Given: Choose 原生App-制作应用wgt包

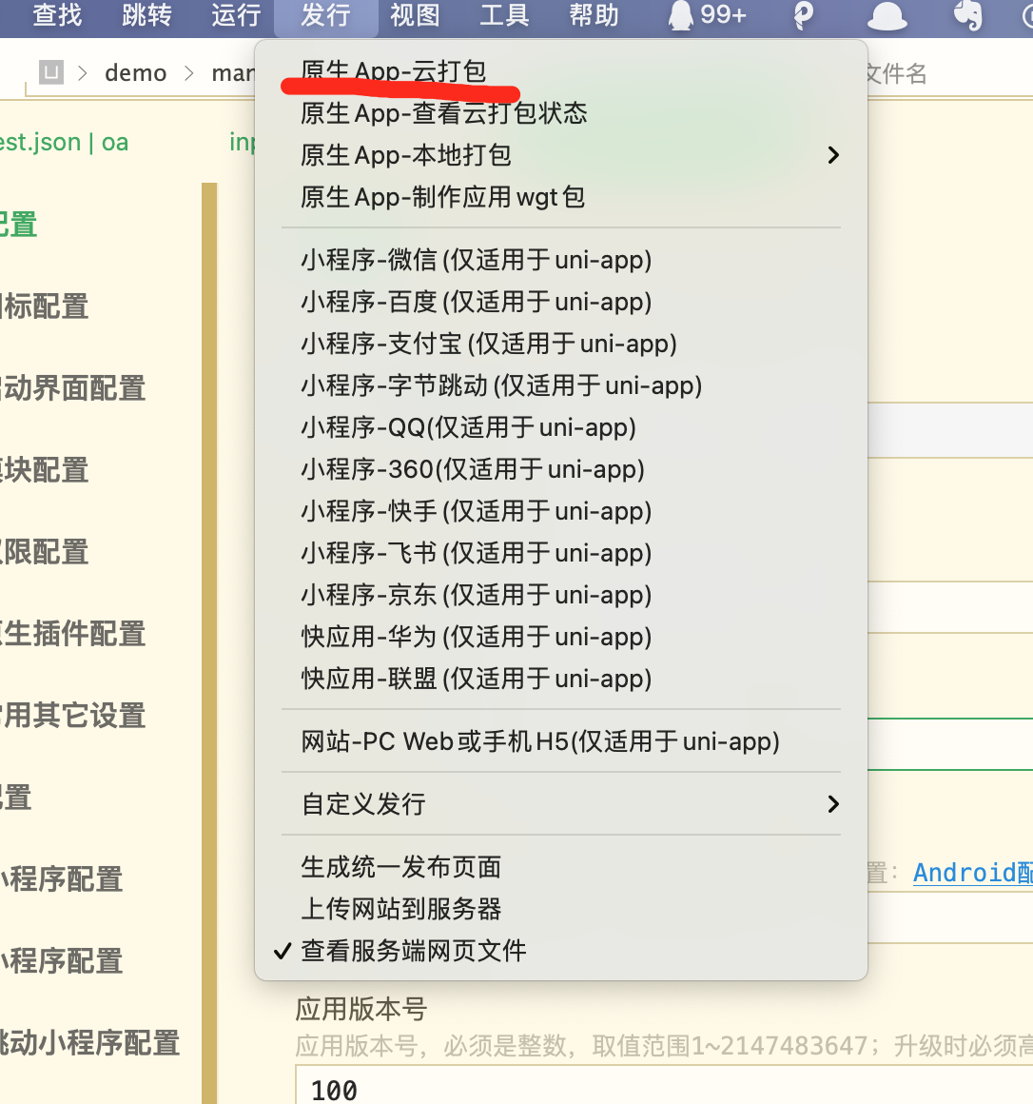Looking at the screenshot, I should pyautogui.click(x=561, y=197).
